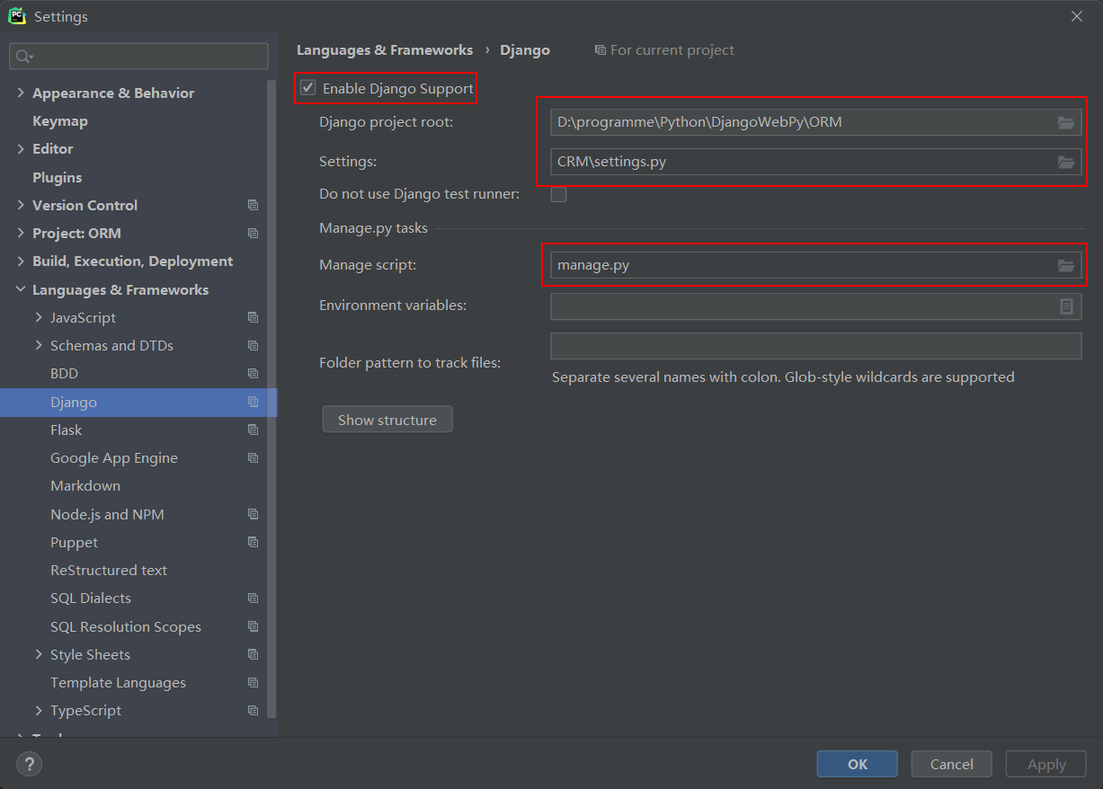The height and width of the screenshot is (789, 1103).
Task: Expand the Project: ORM section
Action: 21,234
